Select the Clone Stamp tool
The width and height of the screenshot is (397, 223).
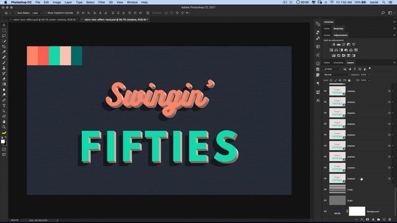[x=4, y=68]
